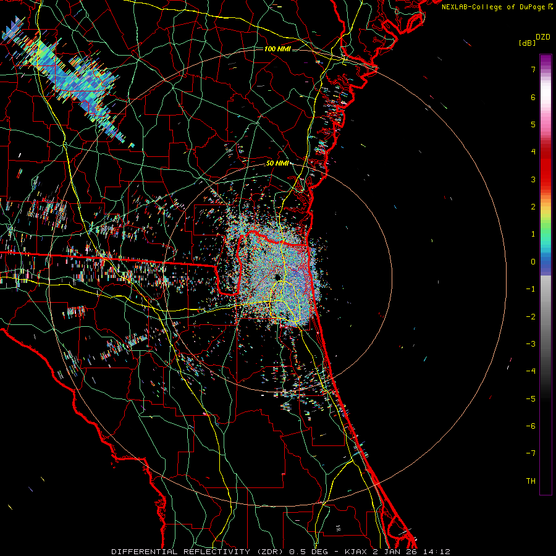Image resolution: width=556 pixels, height=556 pixels.
Task: Click the -7 value on the color scale
Action: tap(531, 453)
